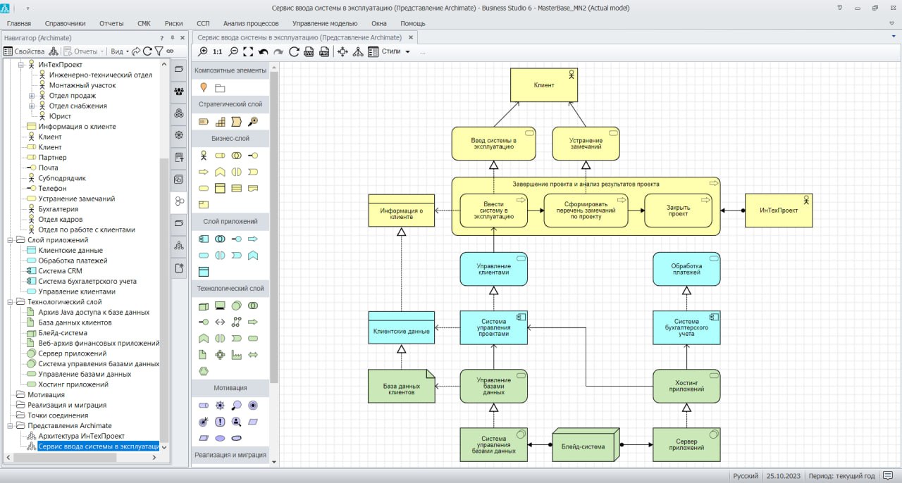
Task: Close the Сервис ввода системы diagram tab
Action: (x=412, y=37)
